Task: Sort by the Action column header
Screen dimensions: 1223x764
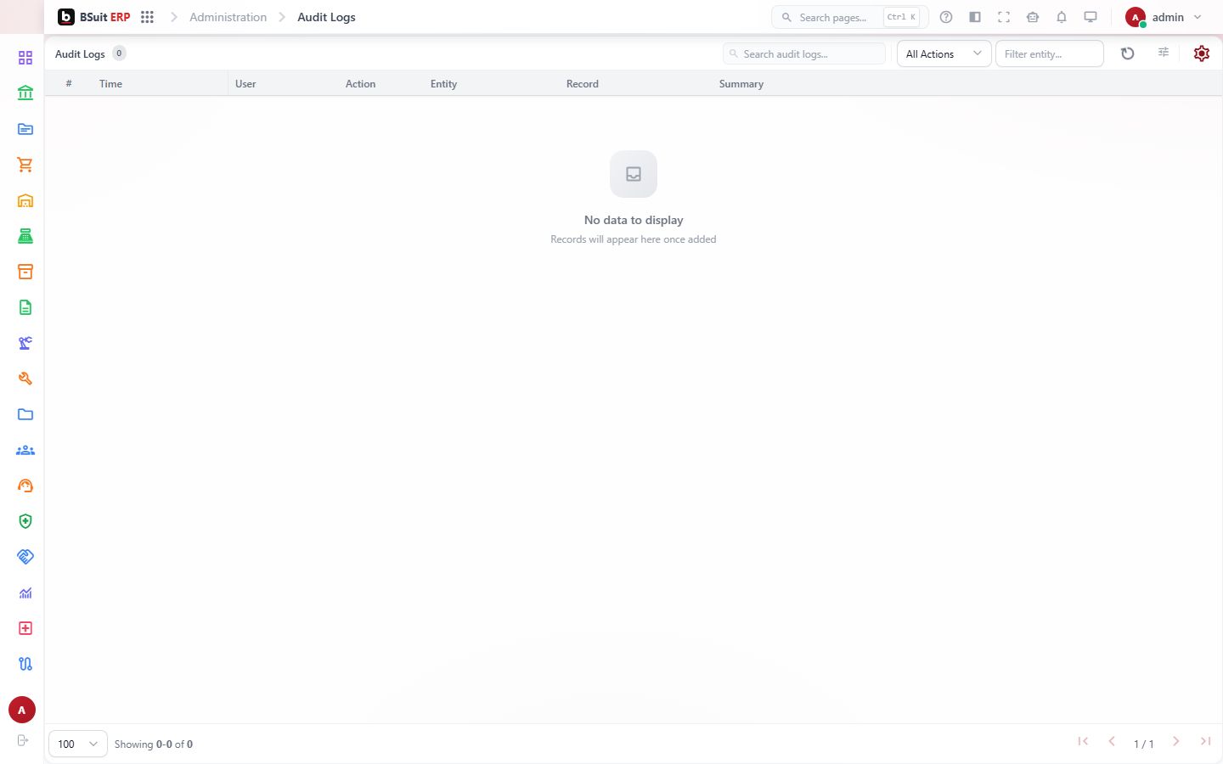Action: pos(360,83)
